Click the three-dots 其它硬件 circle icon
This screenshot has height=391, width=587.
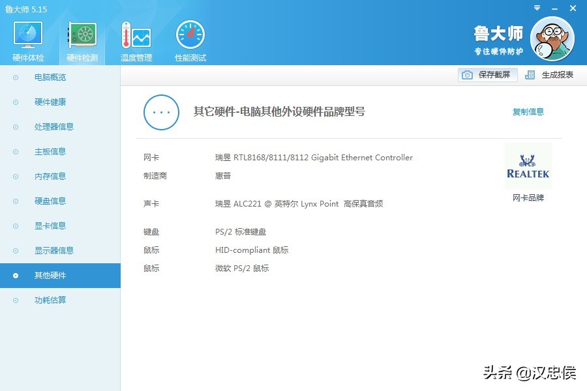(161, 112)
